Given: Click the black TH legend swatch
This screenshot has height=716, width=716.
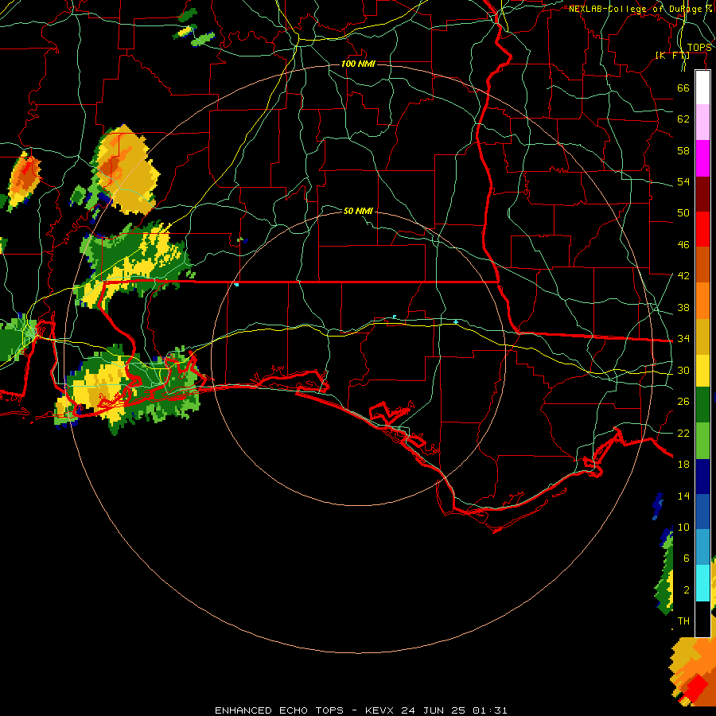Looking at the screenshot, I should point(702,619).
